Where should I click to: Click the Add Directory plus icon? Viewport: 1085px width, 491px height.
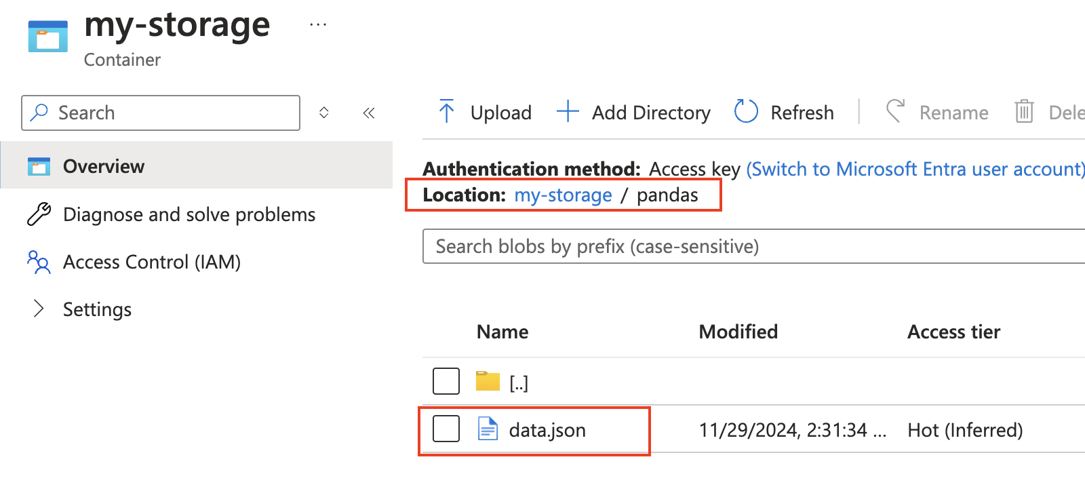click(568, 111)
